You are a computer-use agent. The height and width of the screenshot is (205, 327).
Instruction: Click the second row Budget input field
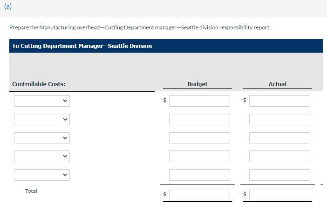click(x=199, y=119)
